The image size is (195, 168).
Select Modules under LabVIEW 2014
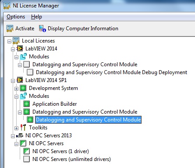point(39,57)
